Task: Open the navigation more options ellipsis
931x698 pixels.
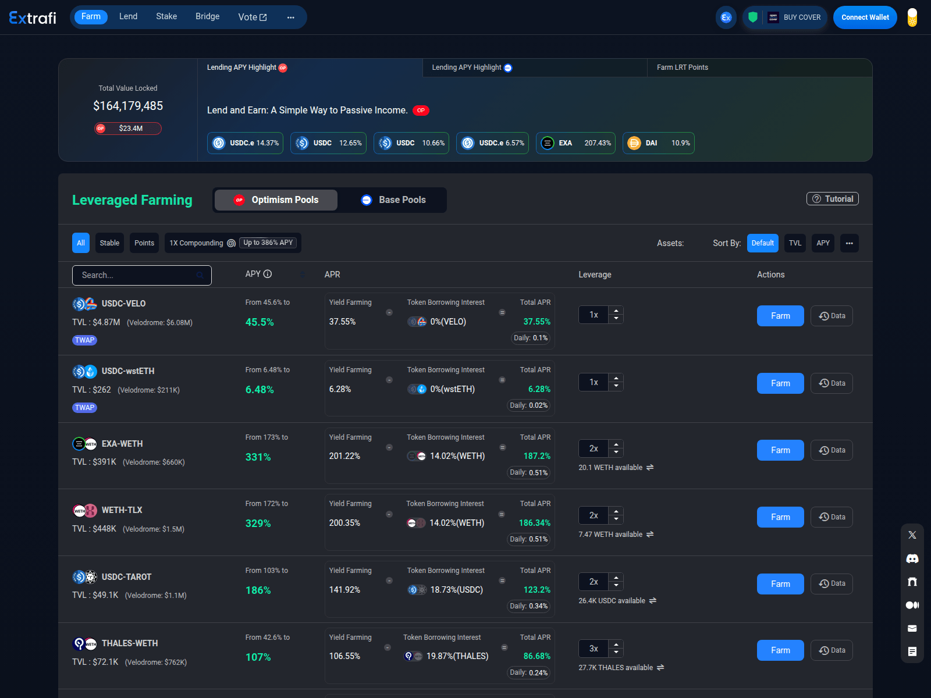Action: (290, 17)
